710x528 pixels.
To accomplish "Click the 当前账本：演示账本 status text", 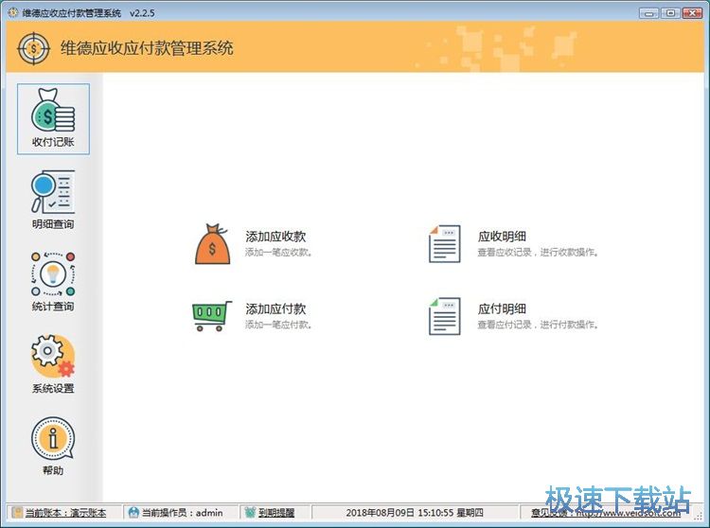I will (x=65, y=513).
